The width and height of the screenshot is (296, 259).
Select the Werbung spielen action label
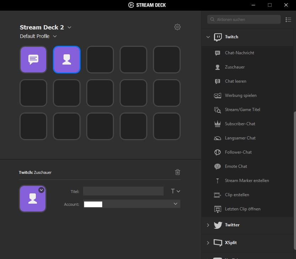tap(241, 95)
